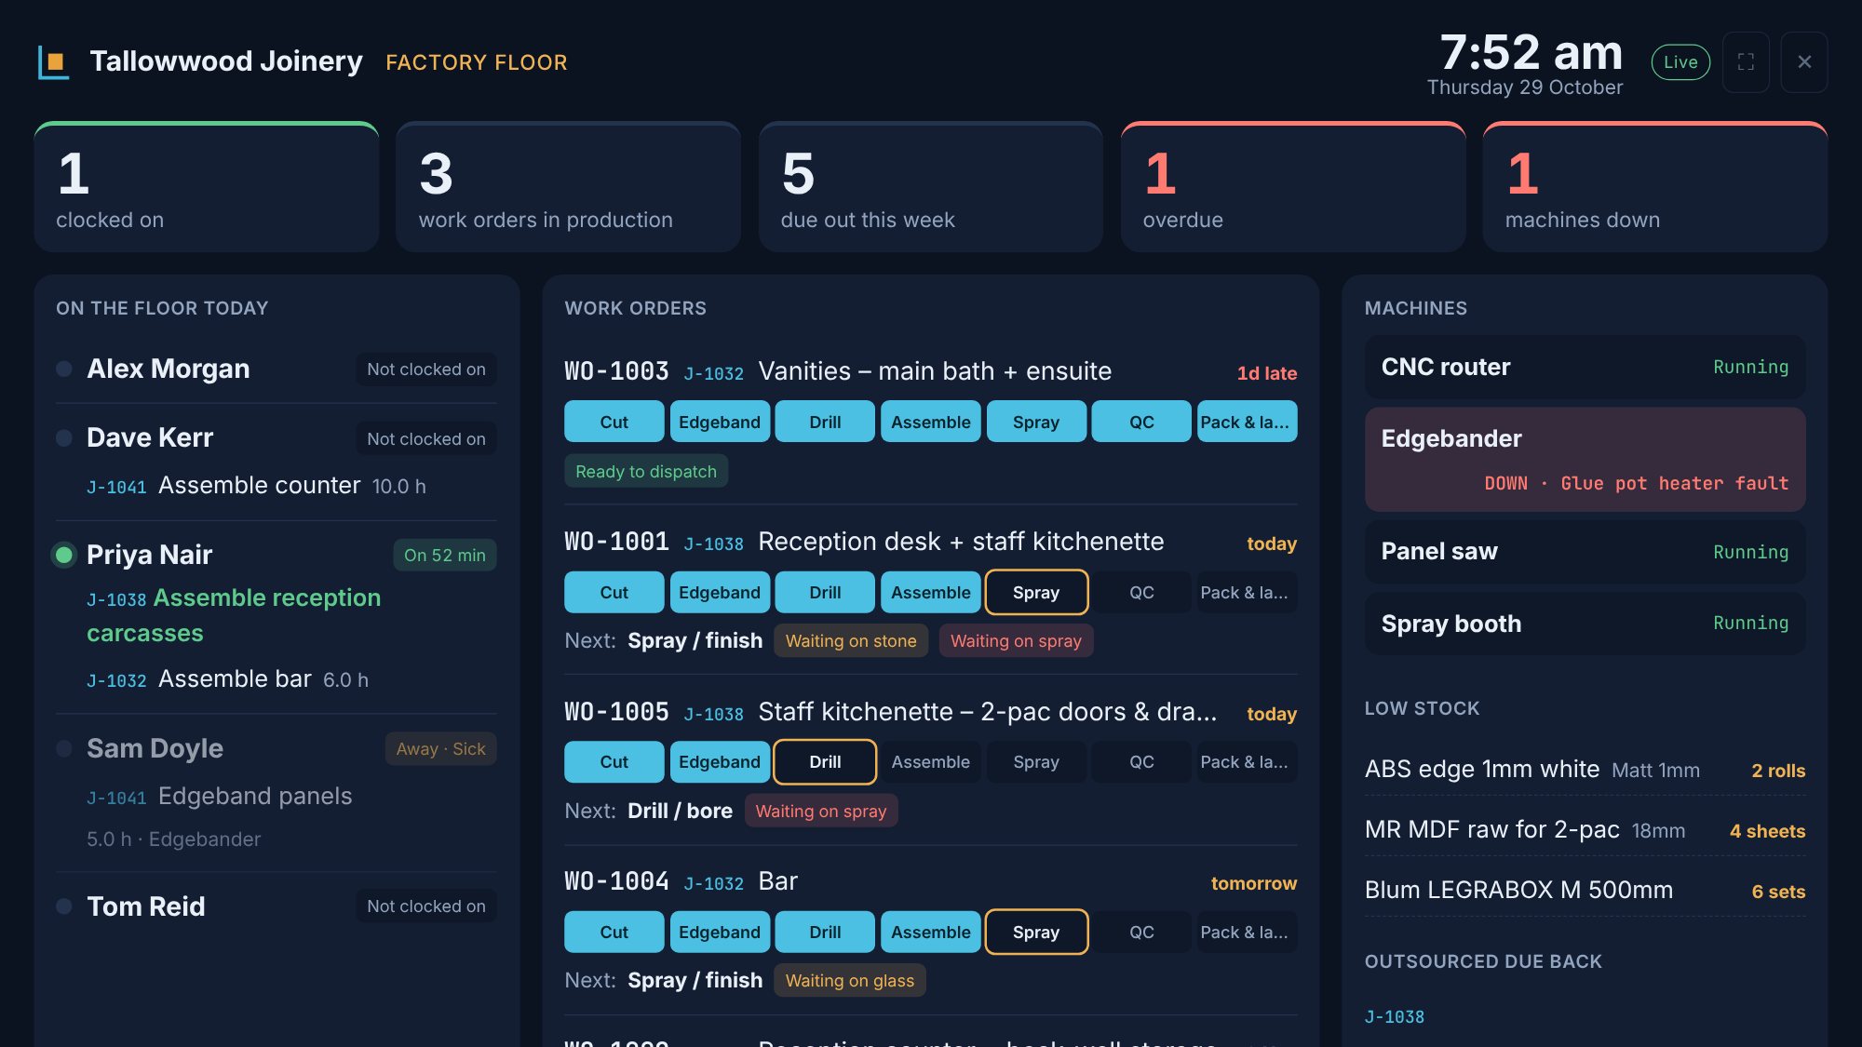Viewport: 1862px width, 1047px height.
Task: Open Assemble reception carcasses task
Action: pos(234,615)
